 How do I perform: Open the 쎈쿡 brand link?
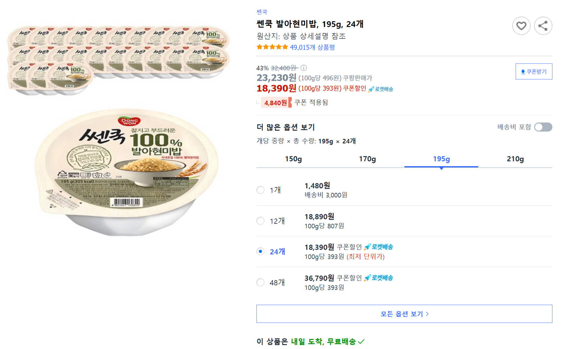[262, 12]
